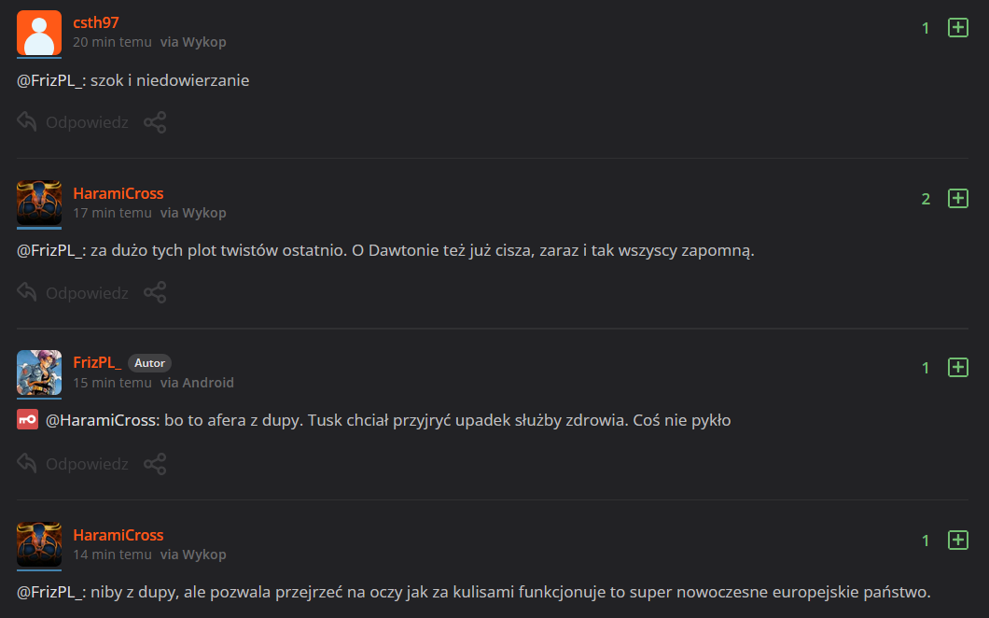Open HaramiCross profile from 17 min comment
The width and height of the screenshot is (989, 618).
click(x=118, y=193)
